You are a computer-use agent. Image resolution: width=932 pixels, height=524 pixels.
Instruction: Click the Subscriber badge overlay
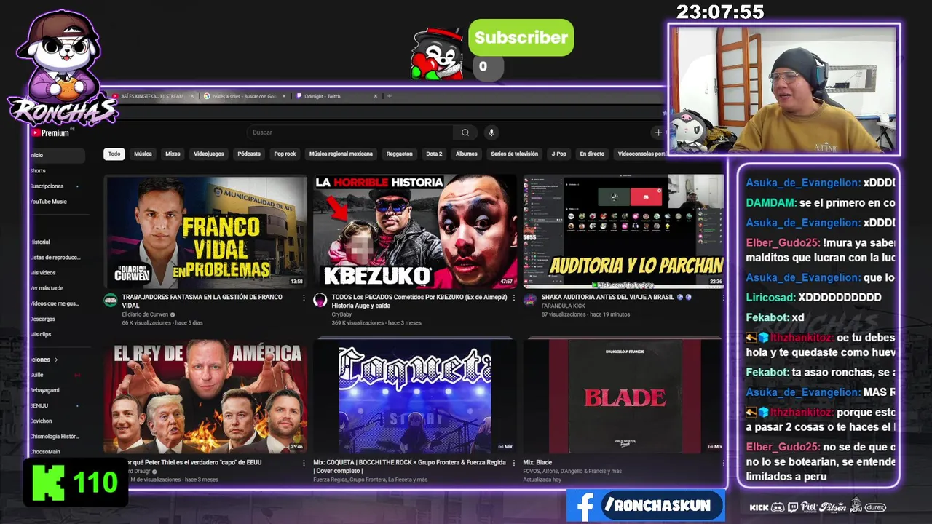coord(521,38)
